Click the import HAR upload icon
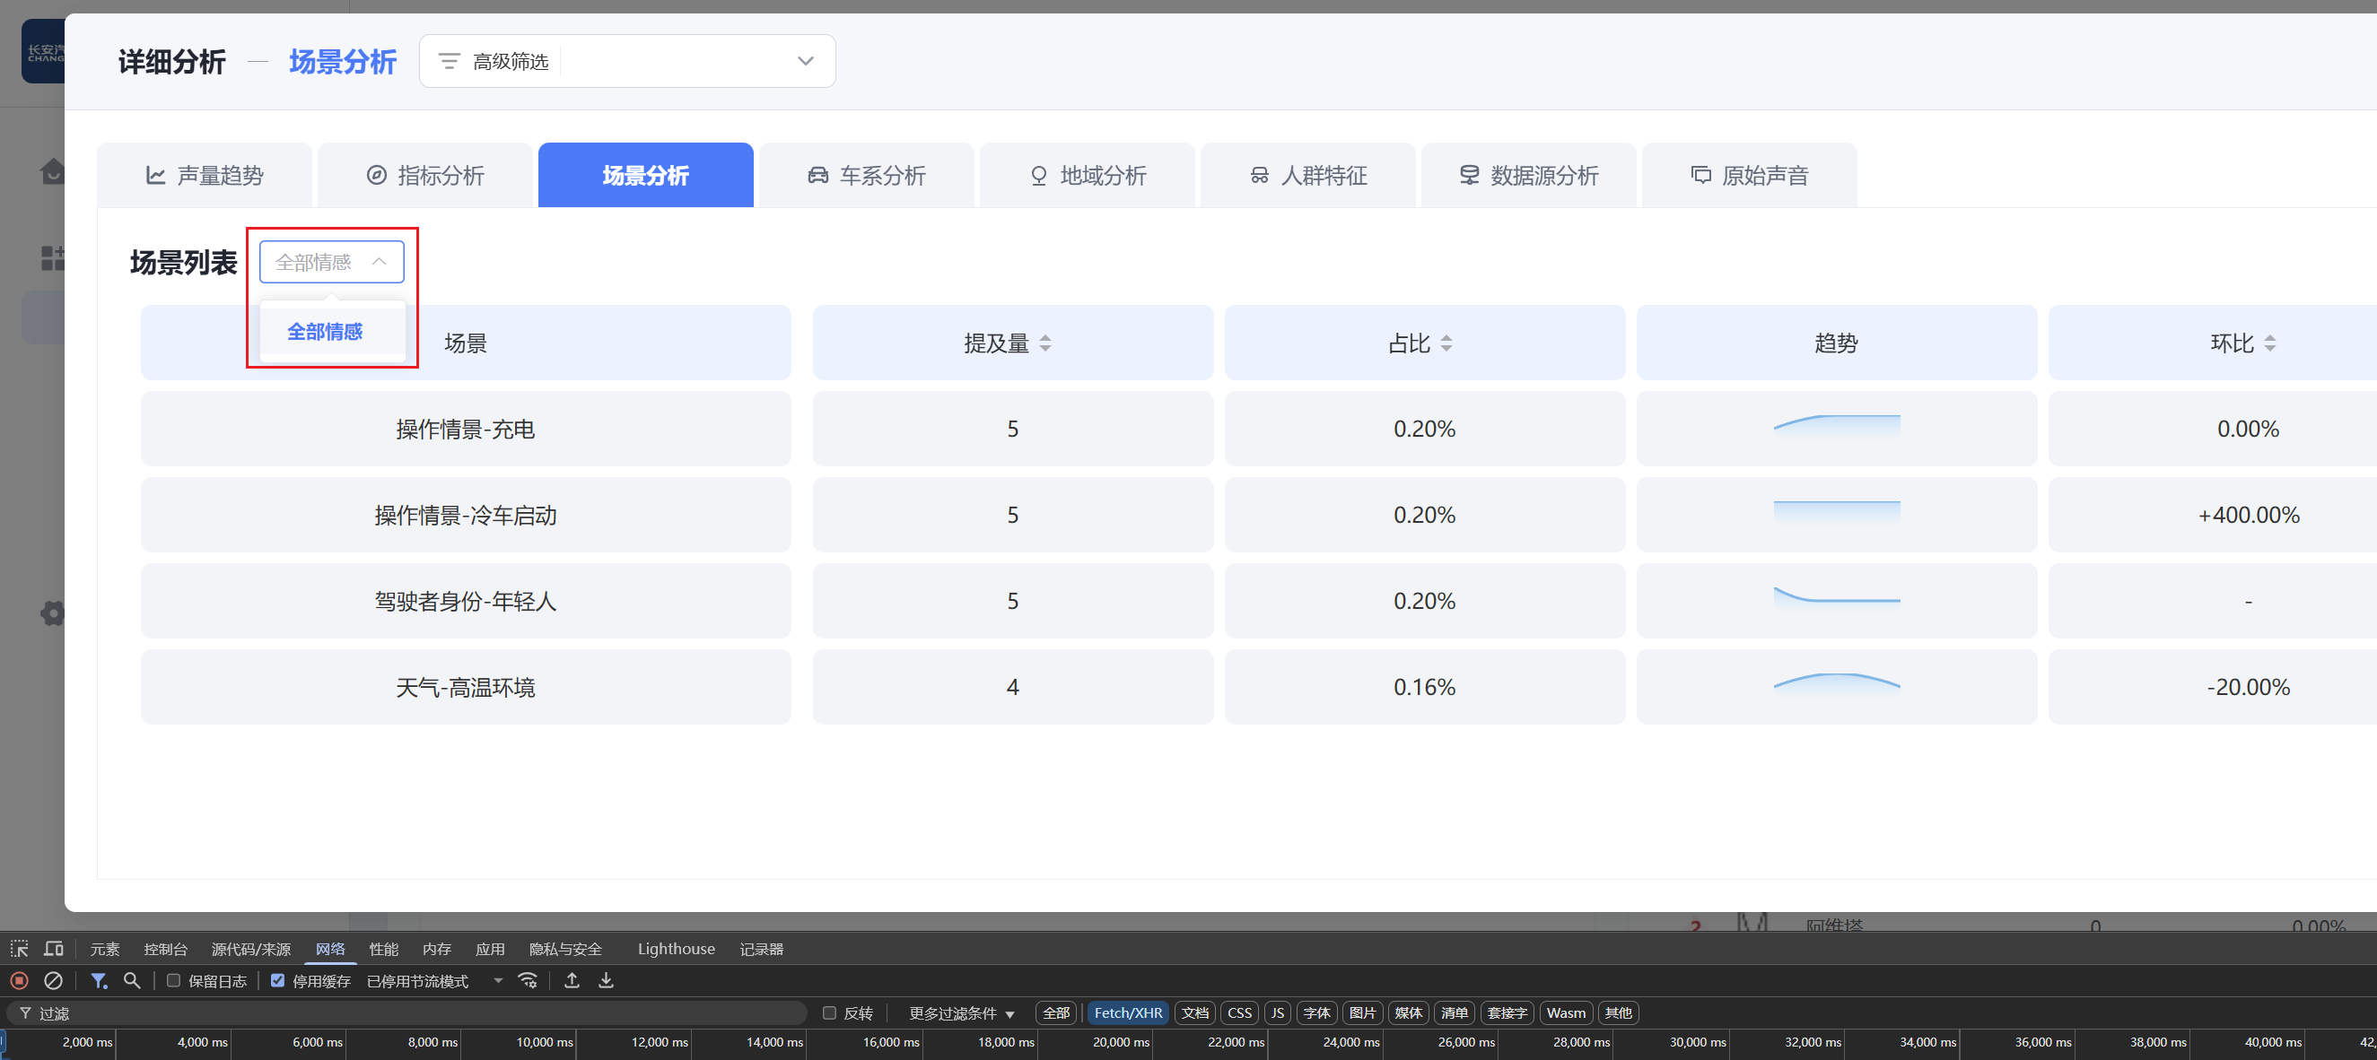 (x=572, y=981)
